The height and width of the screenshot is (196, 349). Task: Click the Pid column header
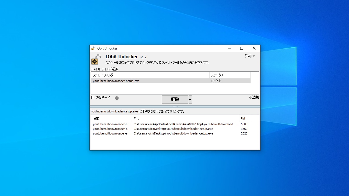click(x=246, y=118)
